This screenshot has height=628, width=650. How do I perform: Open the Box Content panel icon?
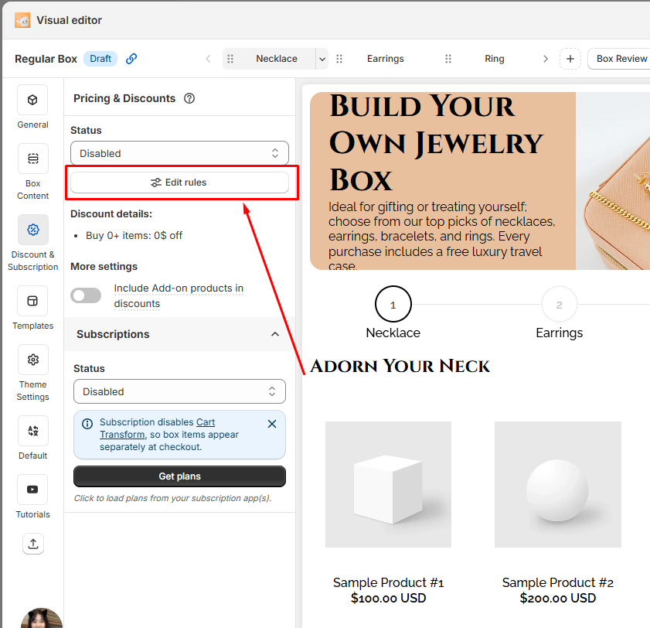point(32,159)
